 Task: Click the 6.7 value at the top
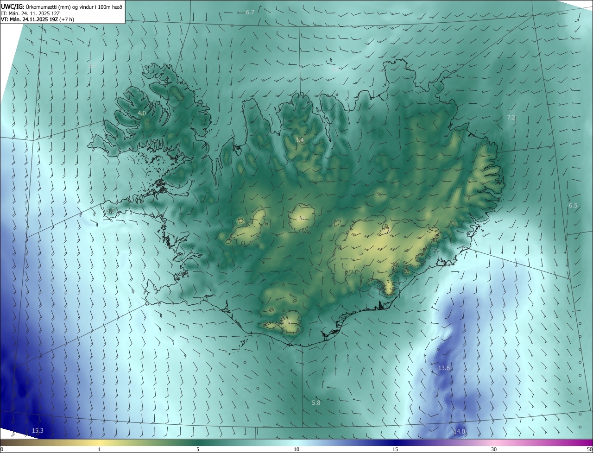click(x=250, y=12)
